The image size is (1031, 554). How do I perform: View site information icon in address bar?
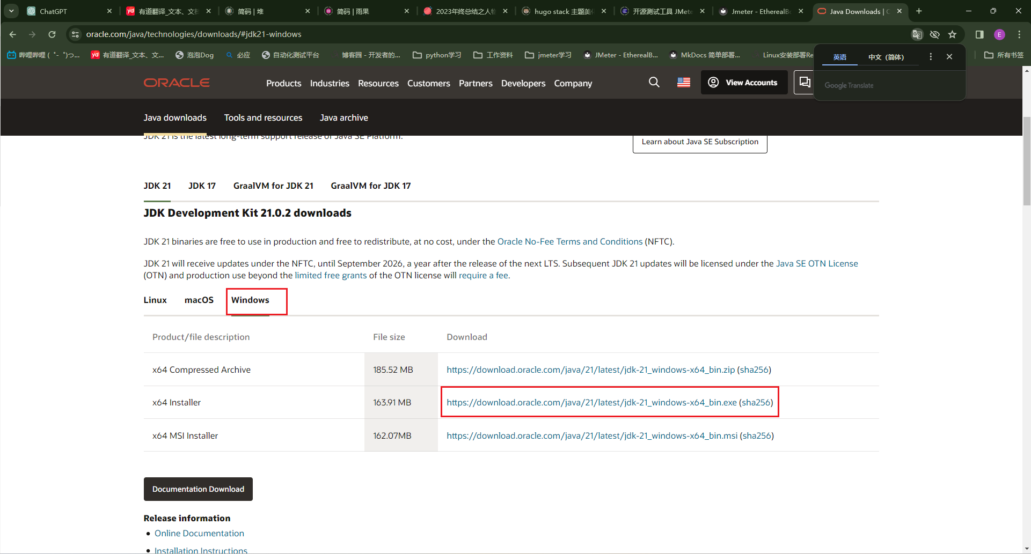pos(76,34)
